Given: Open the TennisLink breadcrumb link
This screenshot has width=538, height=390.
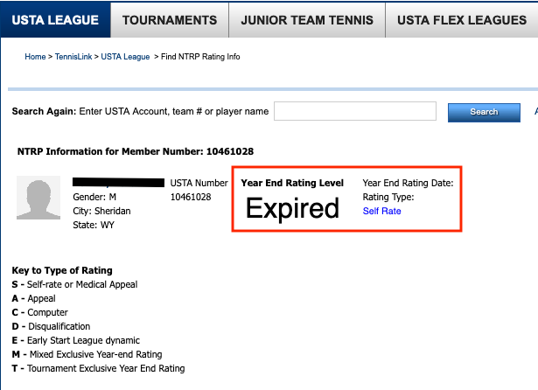Looking at the screenshot, I should coord(73,57).
